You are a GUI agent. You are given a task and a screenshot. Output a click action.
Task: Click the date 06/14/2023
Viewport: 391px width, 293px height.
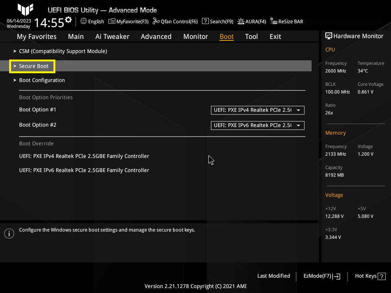[19, 21]
